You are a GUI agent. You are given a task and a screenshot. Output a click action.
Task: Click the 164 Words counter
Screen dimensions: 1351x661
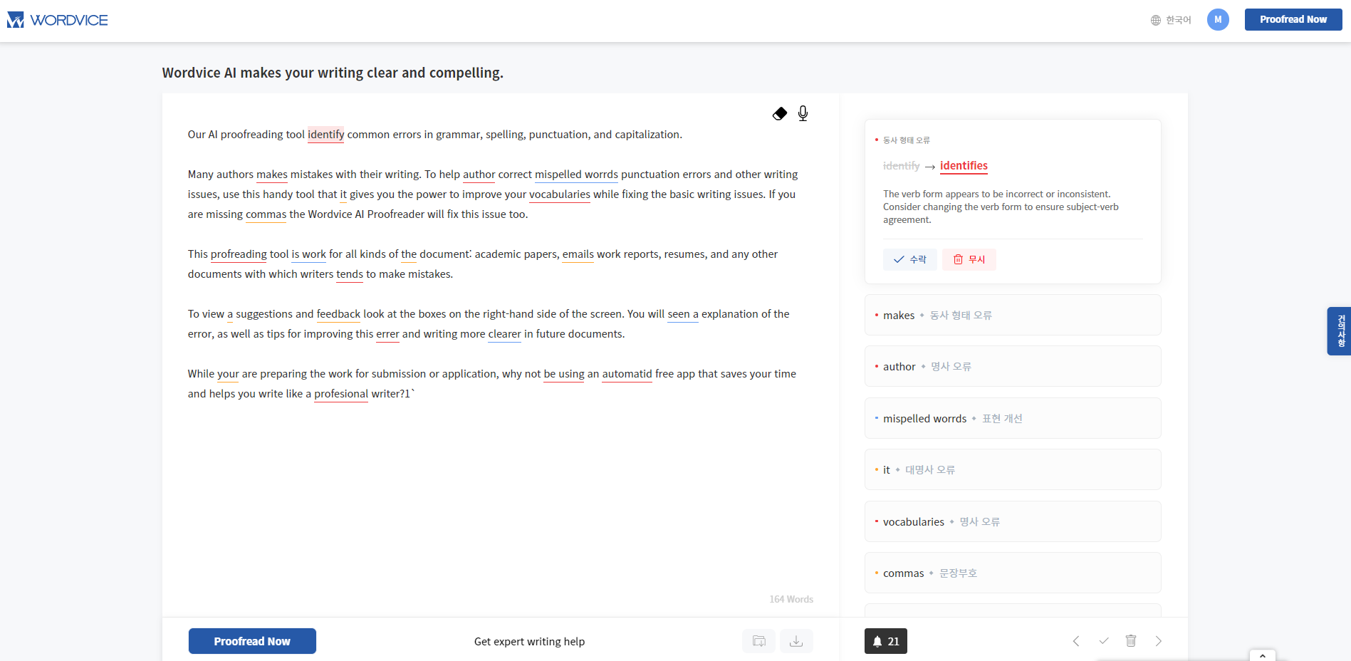pyautogui.click(x=791, y=599)
